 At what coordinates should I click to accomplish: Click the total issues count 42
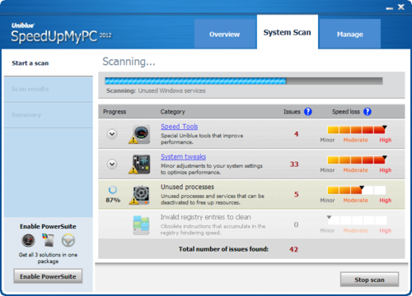[x=293, y=249]
